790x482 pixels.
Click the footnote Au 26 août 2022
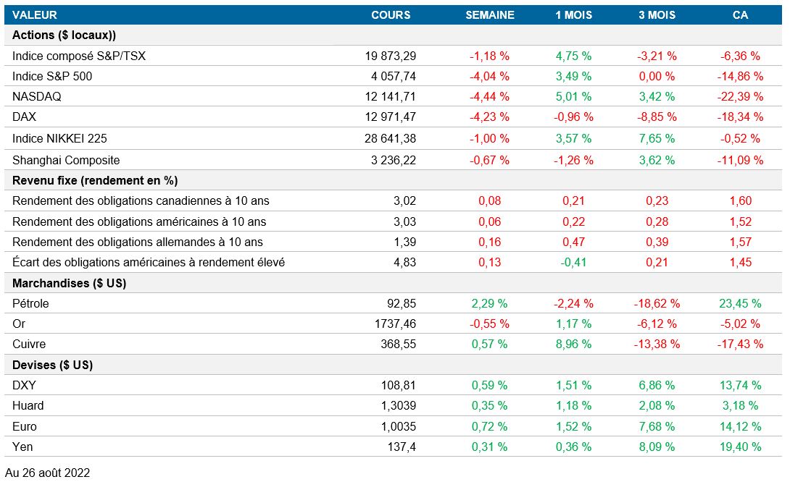tap(47, 473)
